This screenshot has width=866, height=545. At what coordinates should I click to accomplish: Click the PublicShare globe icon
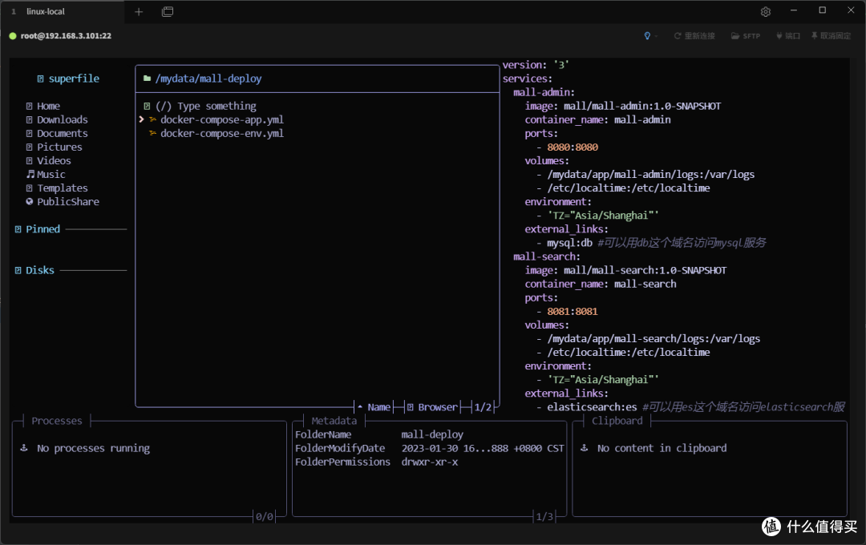[x=30, y=201]
